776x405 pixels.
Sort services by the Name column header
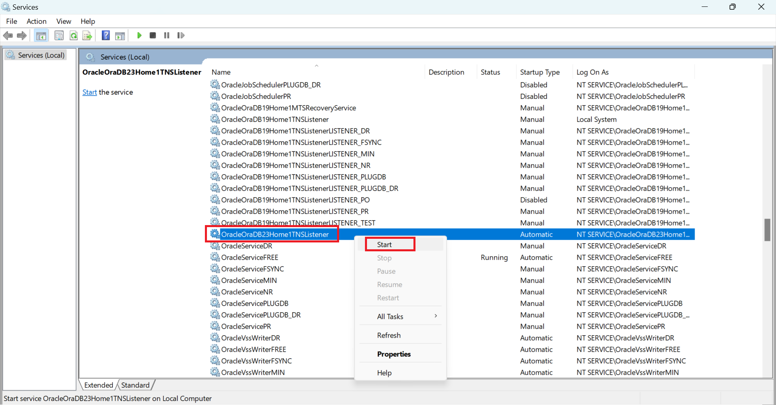(317, 72)
